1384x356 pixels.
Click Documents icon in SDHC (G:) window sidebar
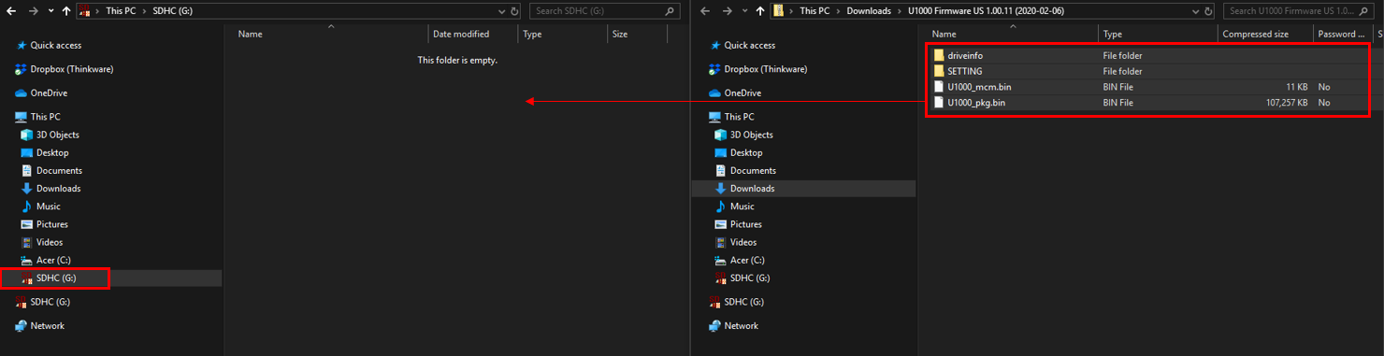tap(27, 170)
